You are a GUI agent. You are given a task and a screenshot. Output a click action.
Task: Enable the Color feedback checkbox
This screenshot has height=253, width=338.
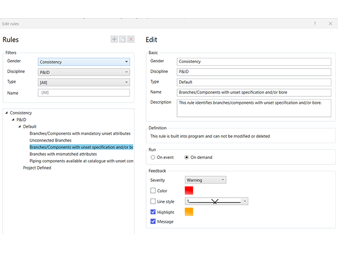pos(153,191)
